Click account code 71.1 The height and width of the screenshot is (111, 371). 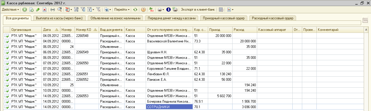pyautogui.click(x=200, y=69)
